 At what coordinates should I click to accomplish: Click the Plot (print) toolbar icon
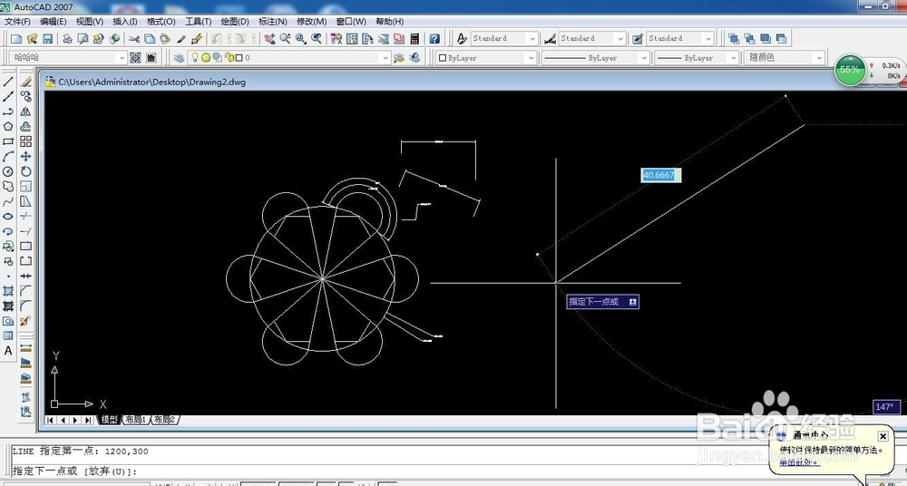point(68,39)
